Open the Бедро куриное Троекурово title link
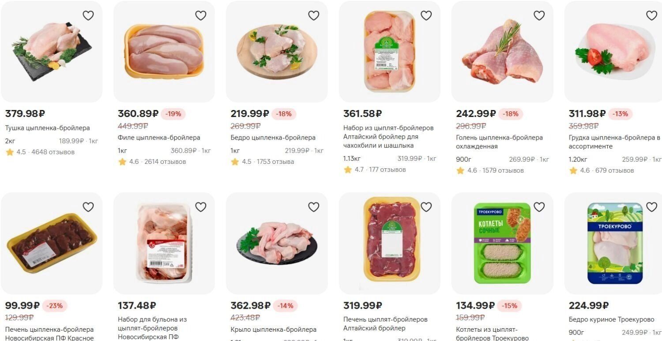 click(611, 319)
